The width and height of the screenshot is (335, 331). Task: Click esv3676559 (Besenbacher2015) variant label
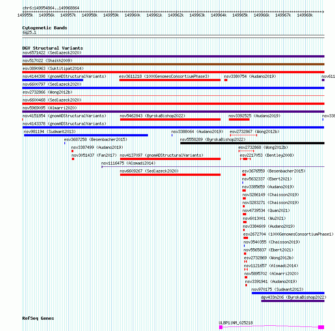pyautogui.click(x=274, y=171)
